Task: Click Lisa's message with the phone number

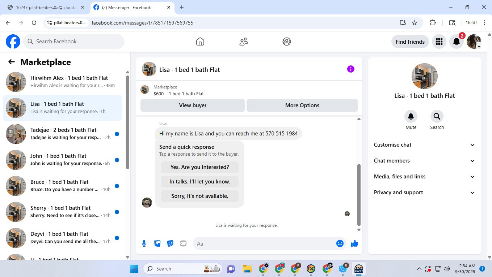Action: (x=228, y=134)
